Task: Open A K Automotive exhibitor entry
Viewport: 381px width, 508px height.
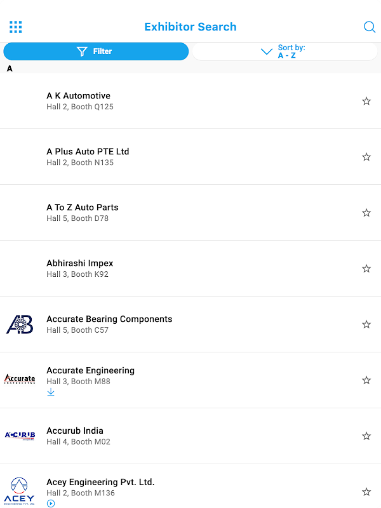Action: tap(79, 96)
